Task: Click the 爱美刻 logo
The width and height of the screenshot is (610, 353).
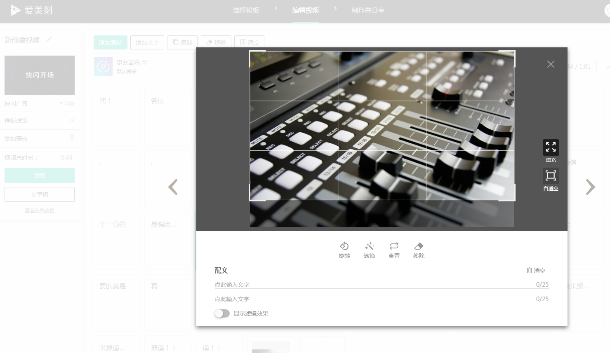Action: 32,10
